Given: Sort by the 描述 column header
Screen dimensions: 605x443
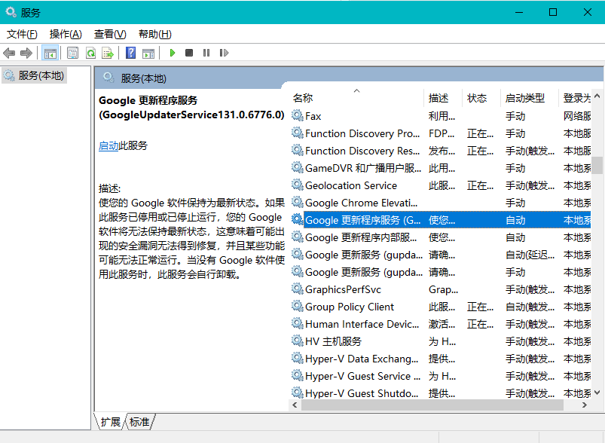Looking at the screenshot, I should pos(443,98).
